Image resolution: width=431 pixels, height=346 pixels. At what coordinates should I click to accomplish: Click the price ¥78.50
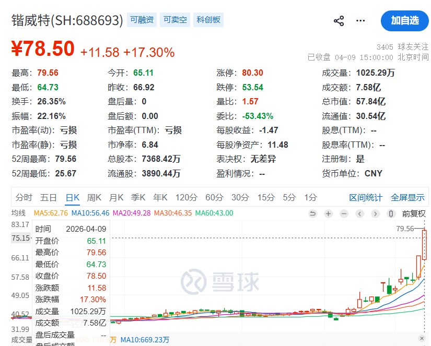pyautogui.click(x=43, y=49)
